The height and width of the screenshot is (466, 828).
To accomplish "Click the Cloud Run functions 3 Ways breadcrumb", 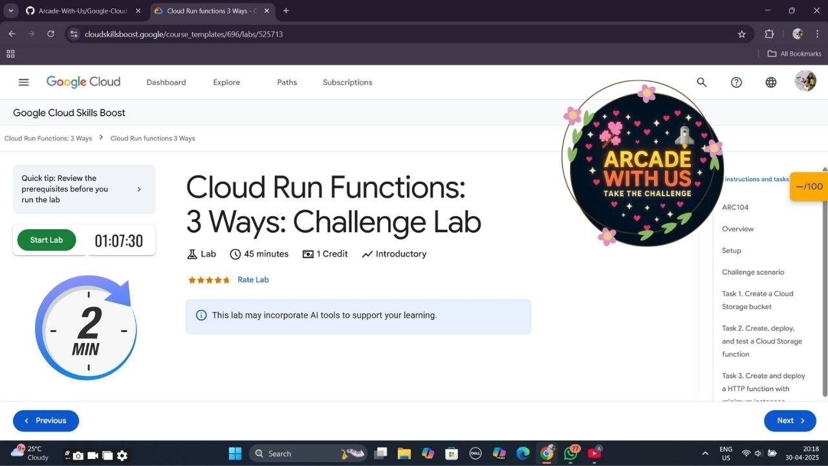I will click(153, 139).
